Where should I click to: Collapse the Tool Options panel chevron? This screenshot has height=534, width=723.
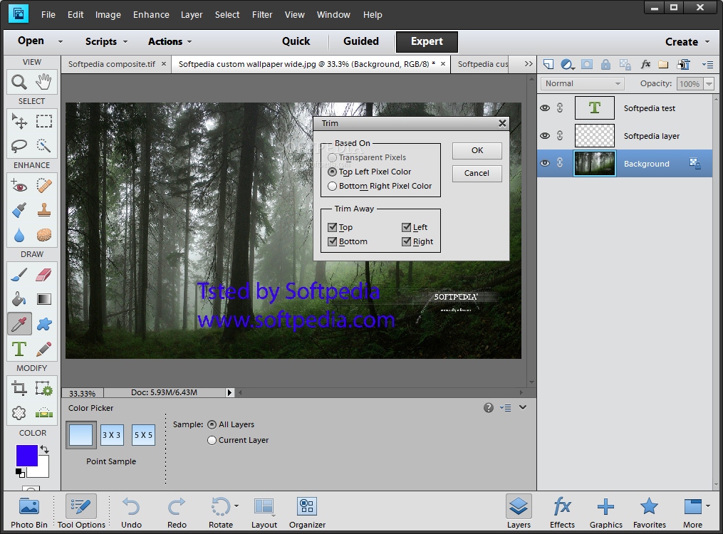(522, 407)
